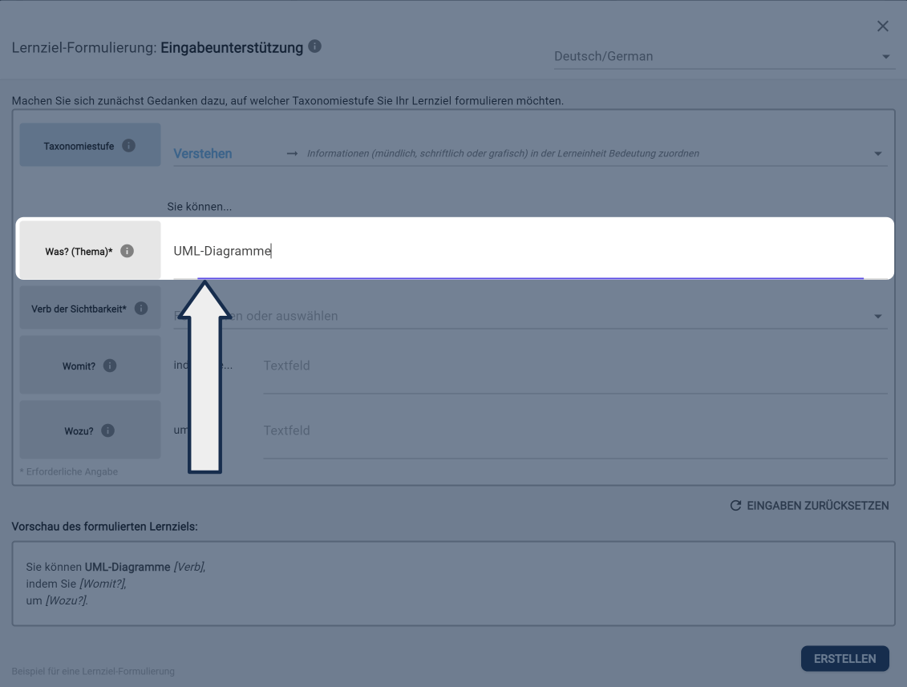Click the input field containing UML-Diagramme
907x687 pixels.
529,252
